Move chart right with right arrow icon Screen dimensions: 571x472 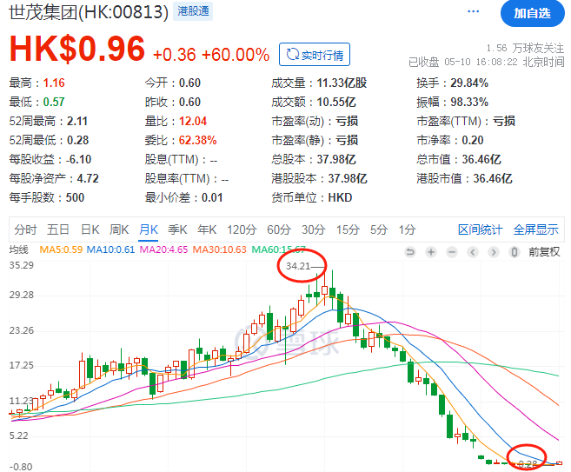(x=494, y=252)
